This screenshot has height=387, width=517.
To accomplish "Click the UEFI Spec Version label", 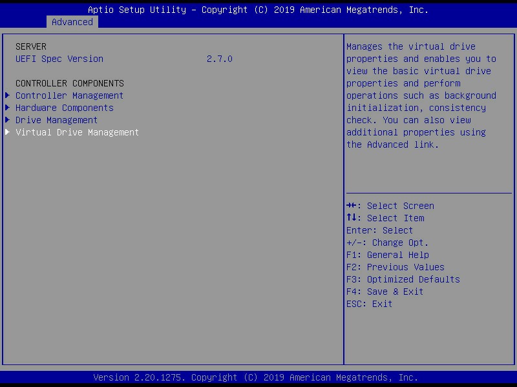I will coord(59,59).
